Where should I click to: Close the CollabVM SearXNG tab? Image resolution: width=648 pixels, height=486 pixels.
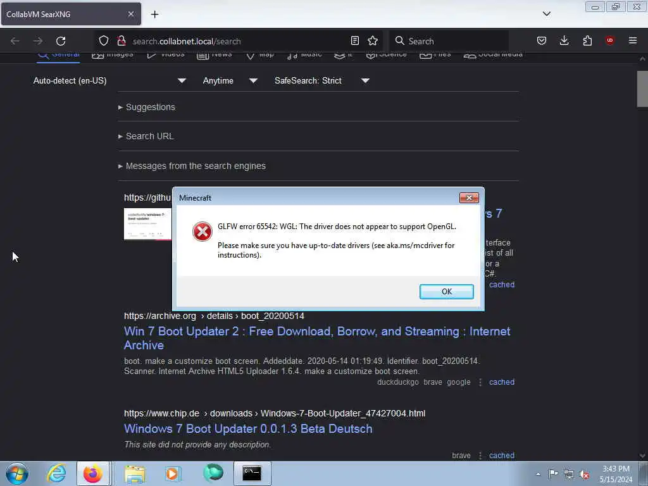[130, 14]
